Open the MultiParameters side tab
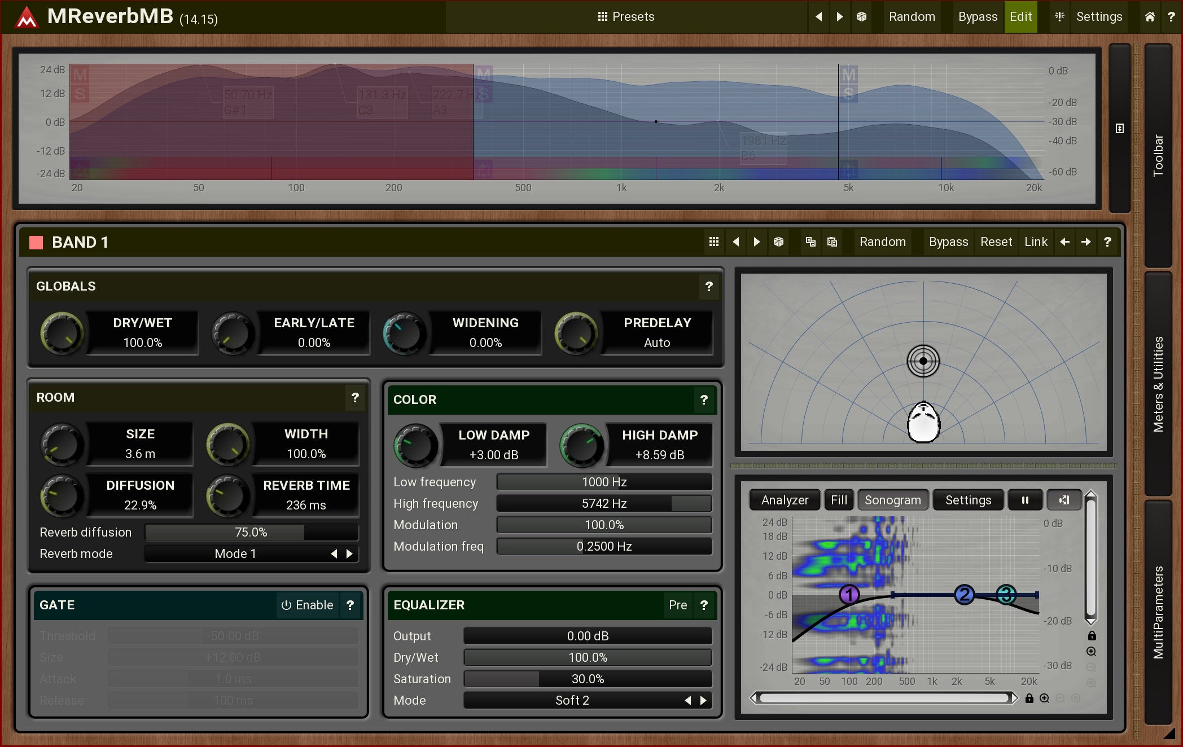 [1158, 612]
